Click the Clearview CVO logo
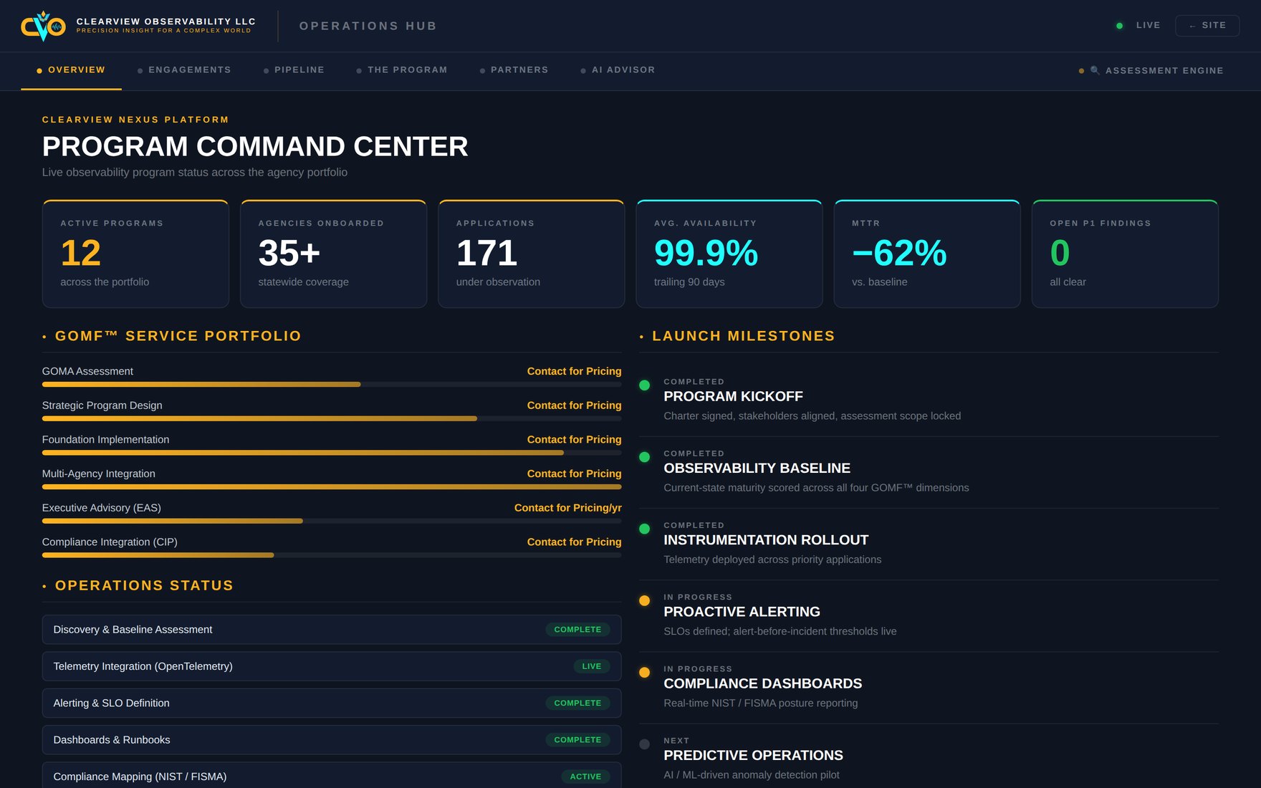Viewport: 1261px width, 788px height. coord(43,26)
